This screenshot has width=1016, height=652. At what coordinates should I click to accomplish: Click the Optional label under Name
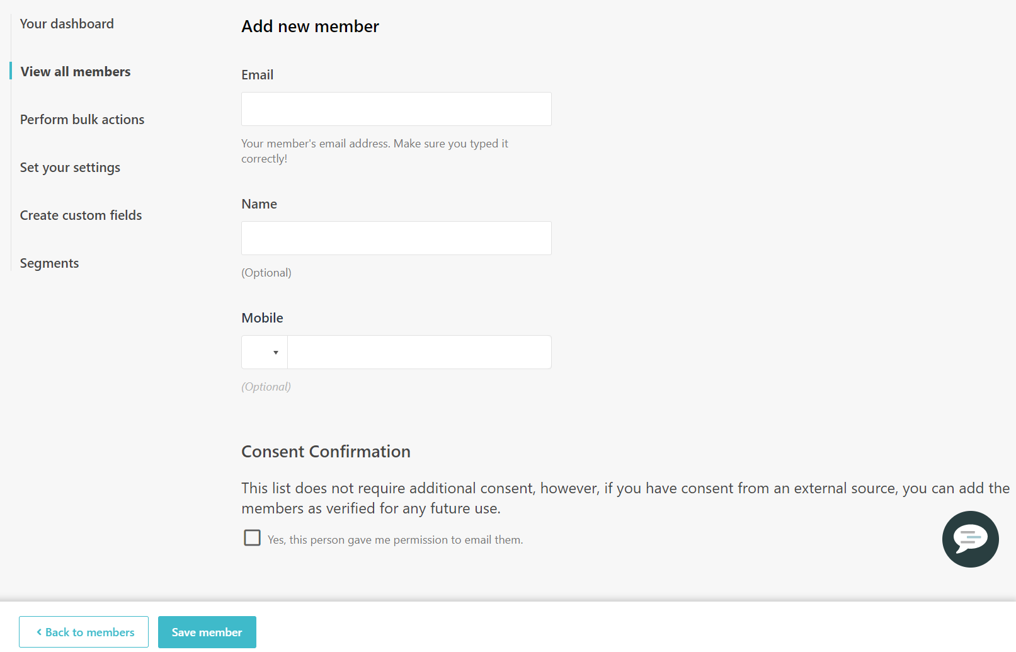pyautogui.click(x=266, y=272)
